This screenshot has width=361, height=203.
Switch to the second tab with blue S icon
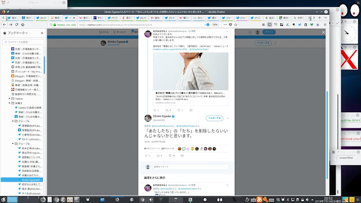click(x=27, y=17)
